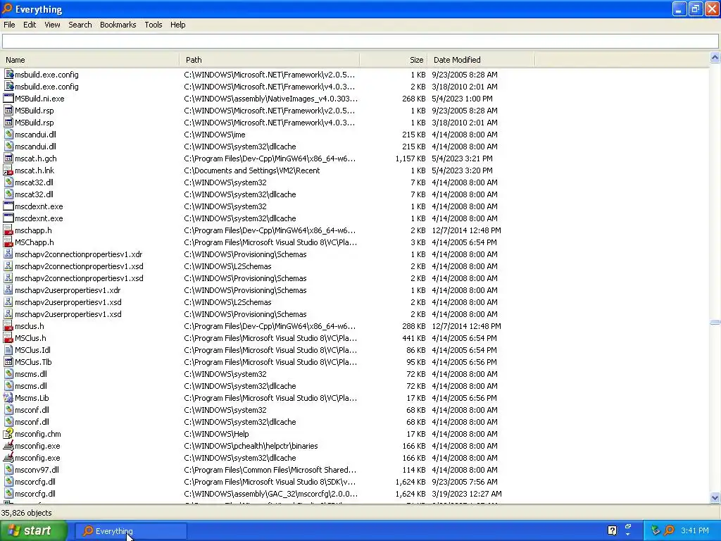
Task: Sort by the Size column header
Action: 394,60
